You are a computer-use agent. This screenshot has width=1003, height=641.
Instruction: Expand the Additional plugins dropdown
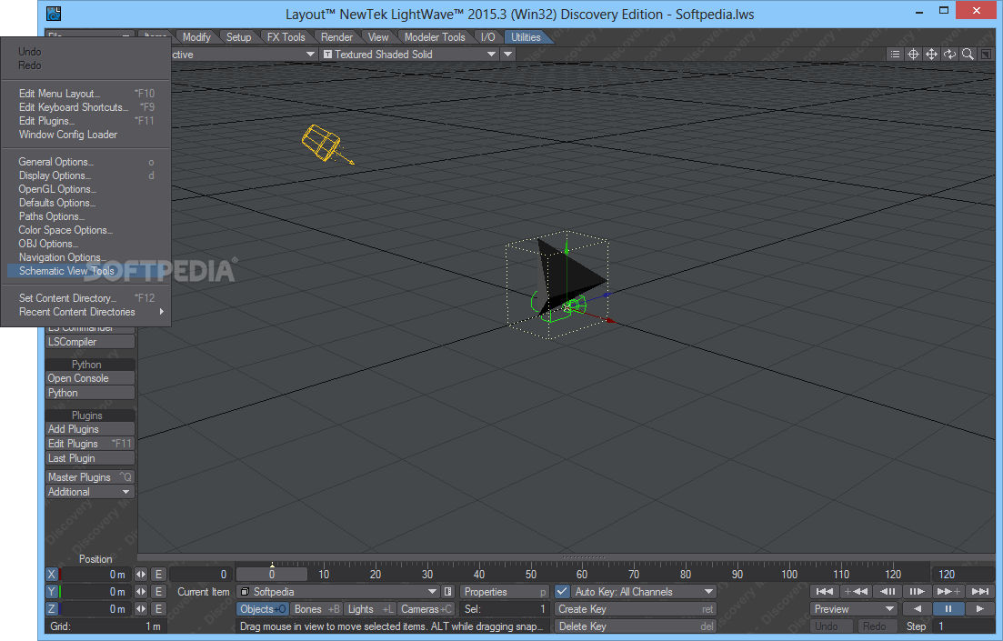pos(89,492)
